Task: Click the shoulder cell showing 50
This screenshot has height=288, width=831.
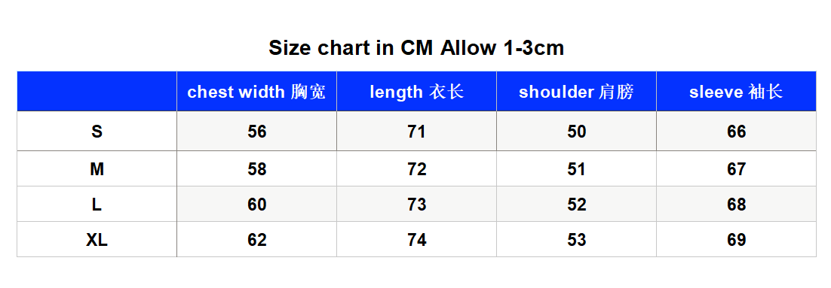Action: coord(577,131)
